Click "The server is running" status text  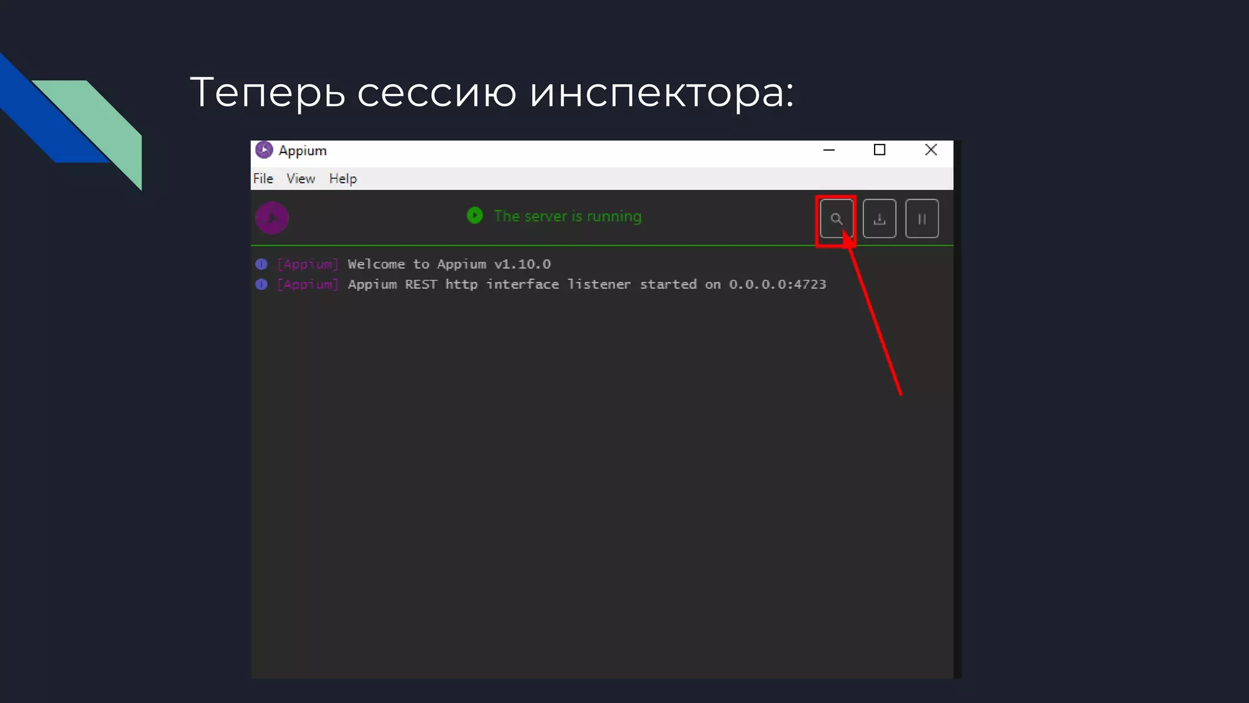567,216
